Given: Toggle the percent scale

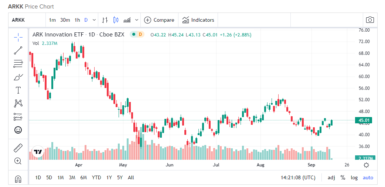Looking at the screenshot, I should point(343,178).
